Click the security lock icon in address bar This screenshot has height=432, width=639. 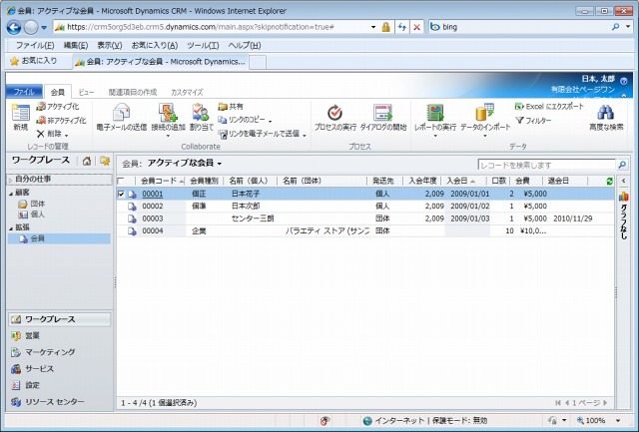385,27
